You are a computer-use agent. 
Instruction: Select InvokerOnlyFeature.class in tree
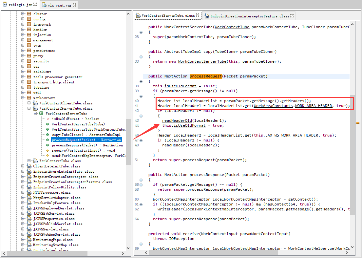tap(57, 203)
